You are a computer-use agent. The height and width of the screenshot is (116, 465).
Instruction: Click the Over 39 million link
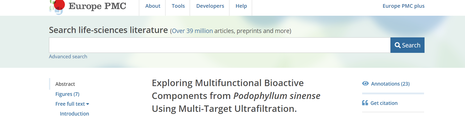coord(192,31)
